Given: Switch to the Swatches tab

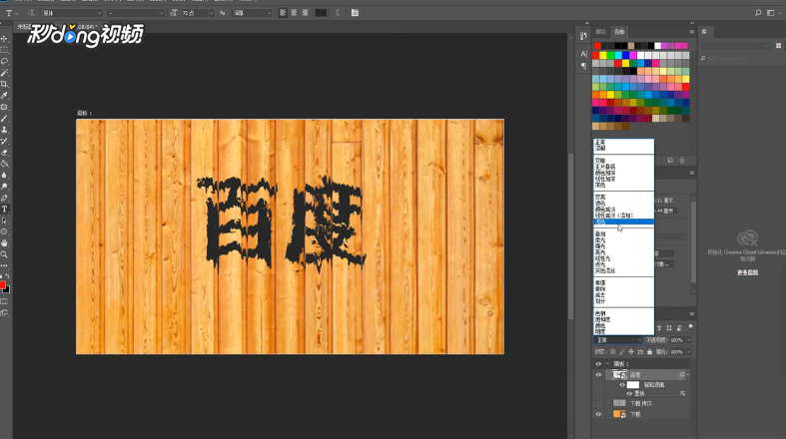Looking at the screenshot, I should (619, 32).
